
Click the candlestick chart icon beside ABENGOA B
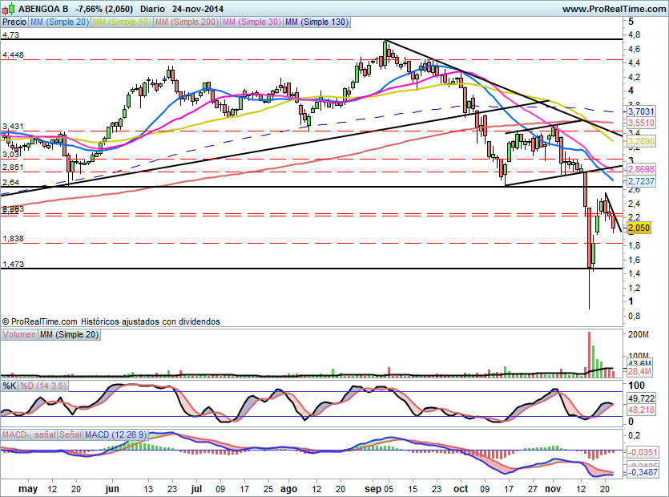[x=9, y=9]
